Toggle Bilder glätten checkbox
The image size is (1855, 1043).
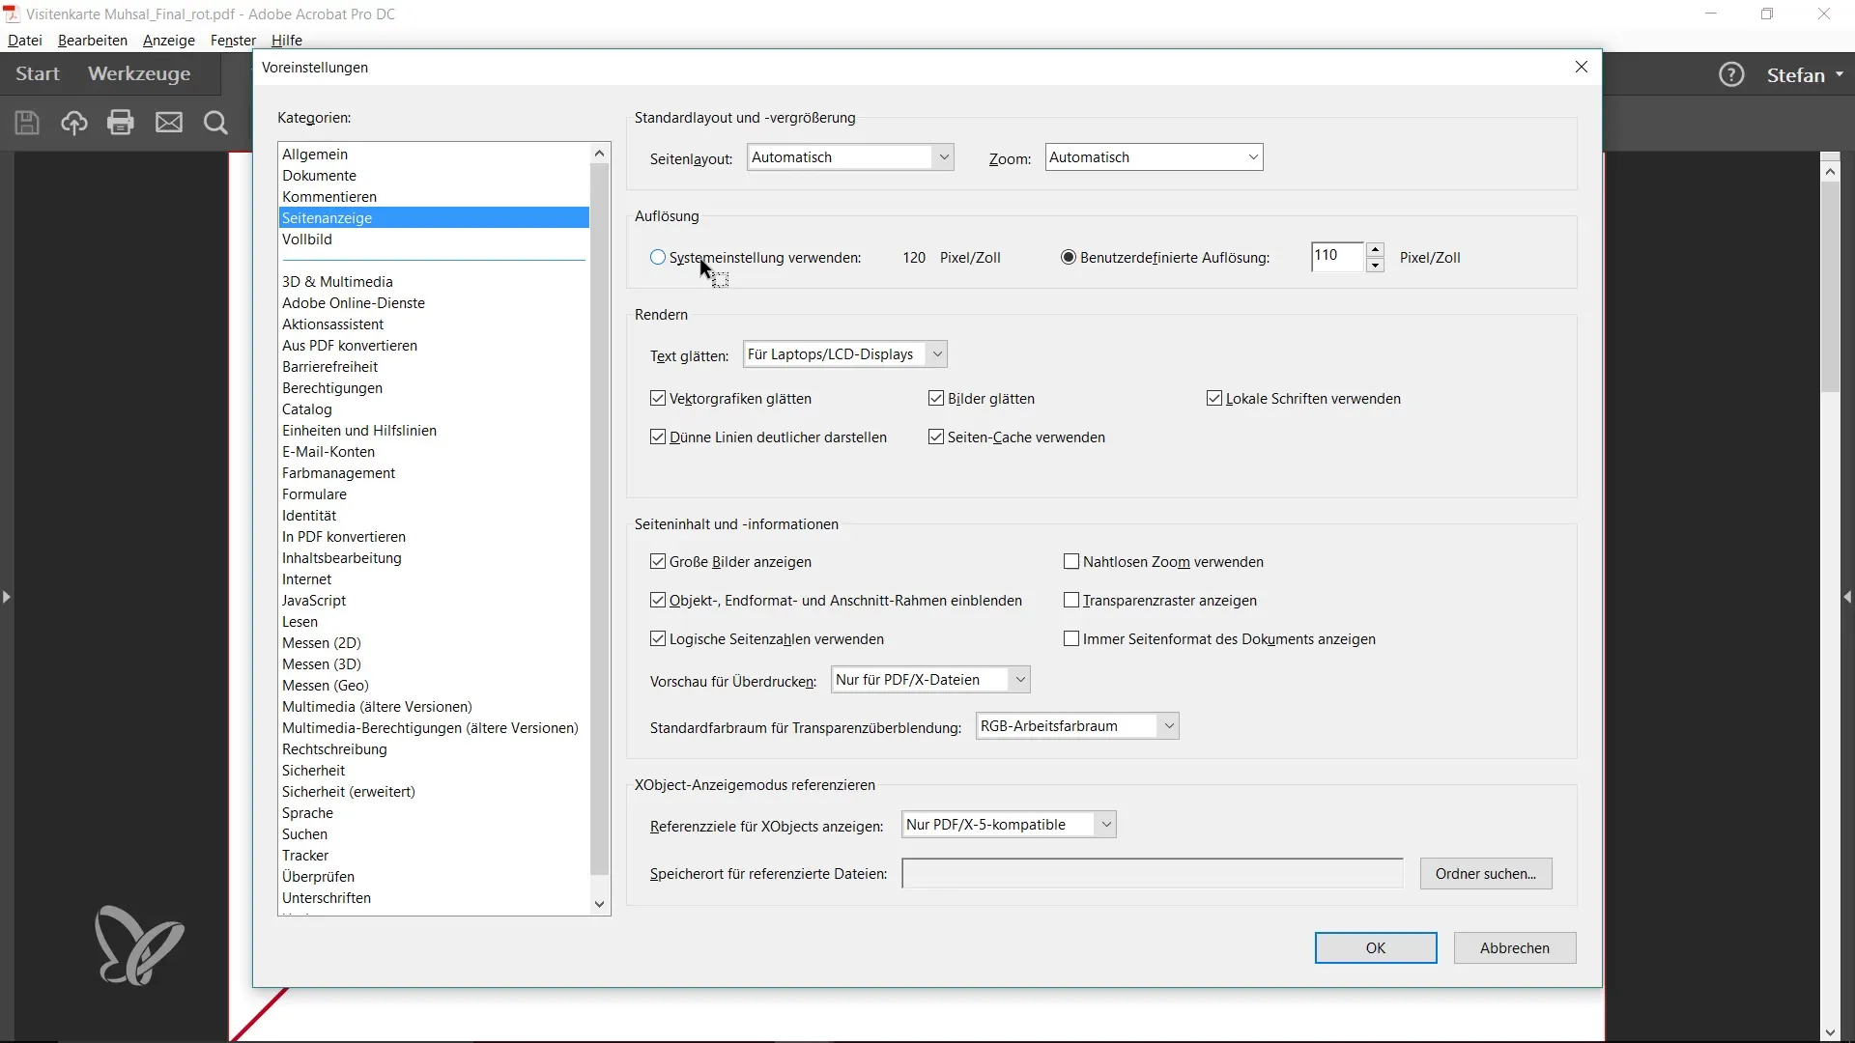[x=936, y=398]
